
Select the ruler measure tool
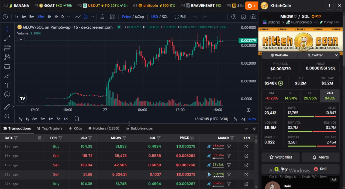click(x=7, y=107)
